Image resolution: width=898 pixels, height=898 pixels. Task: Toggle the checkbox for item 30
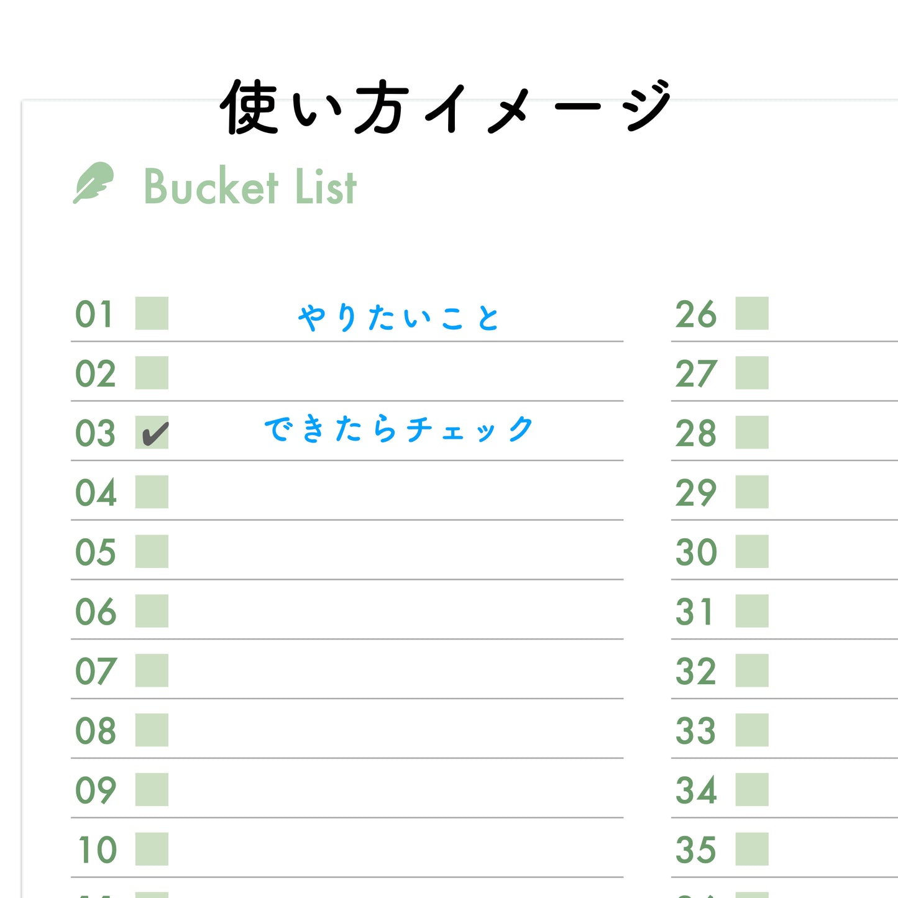tap(752, 551)
